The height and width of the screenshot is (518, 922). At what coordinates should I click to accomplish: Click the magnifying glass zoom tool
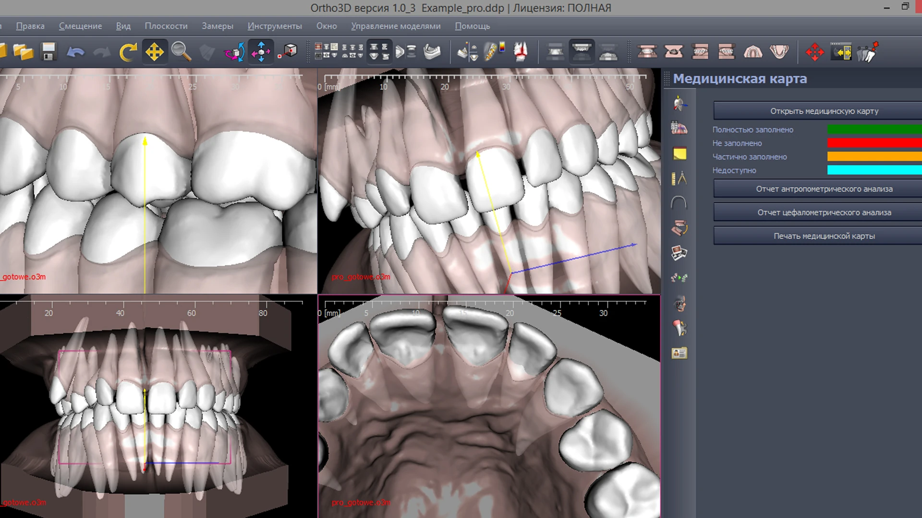pyautogui.click(x=181, y=51)
